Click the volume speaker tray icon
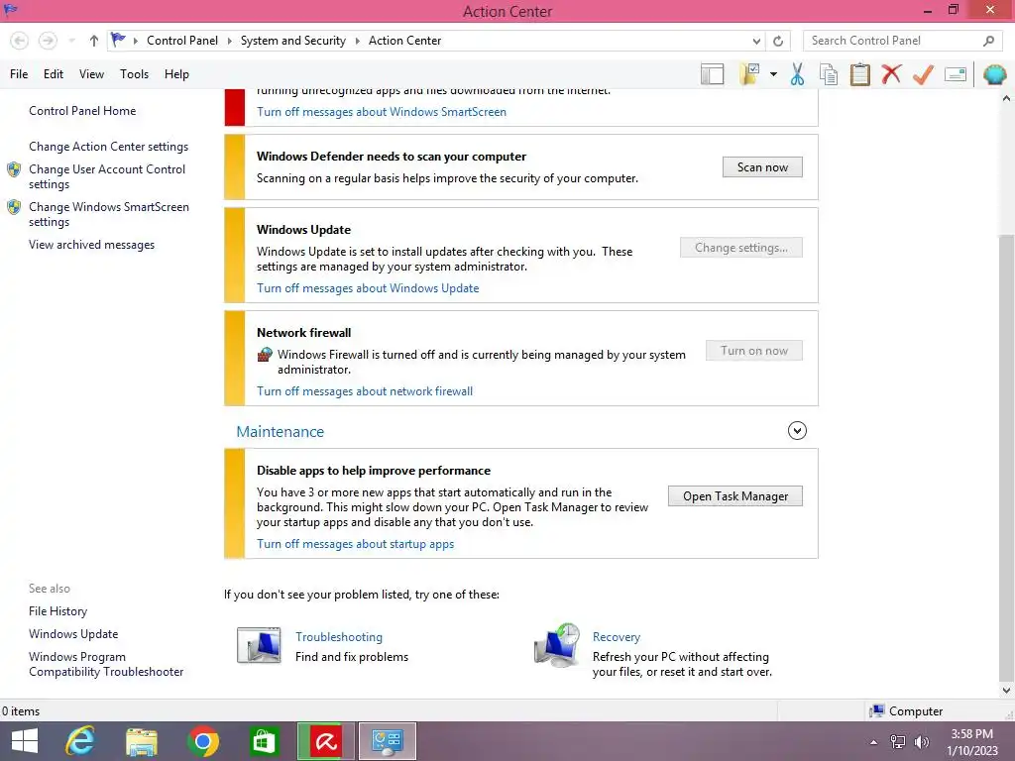 click(922, 742)
